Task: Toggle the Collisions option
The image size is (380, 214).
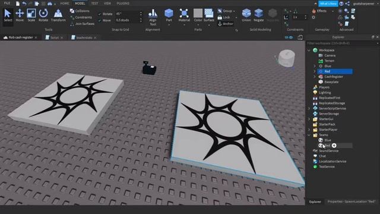Action: pos(80,11)
